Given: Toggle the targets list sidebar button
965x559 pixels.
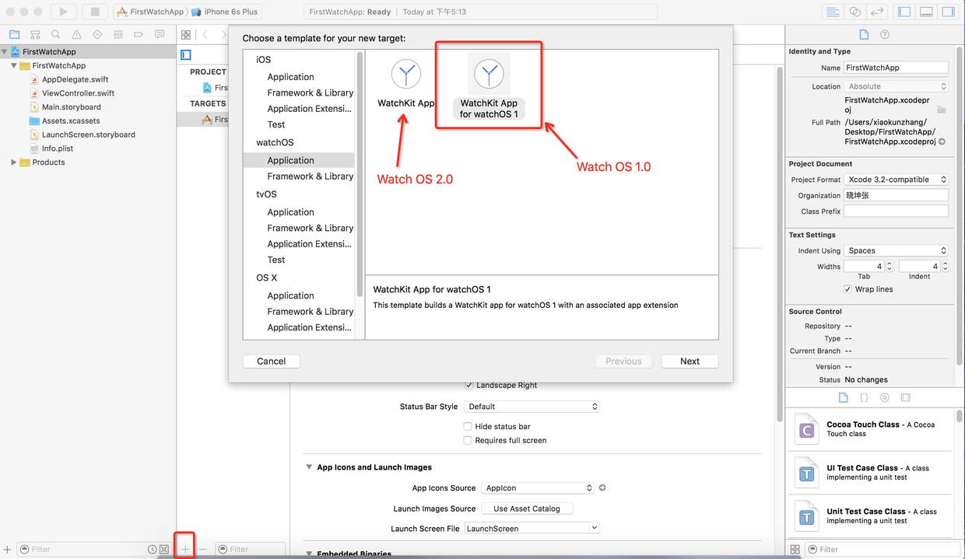Looking at the screenshot, I should point(185,54).
